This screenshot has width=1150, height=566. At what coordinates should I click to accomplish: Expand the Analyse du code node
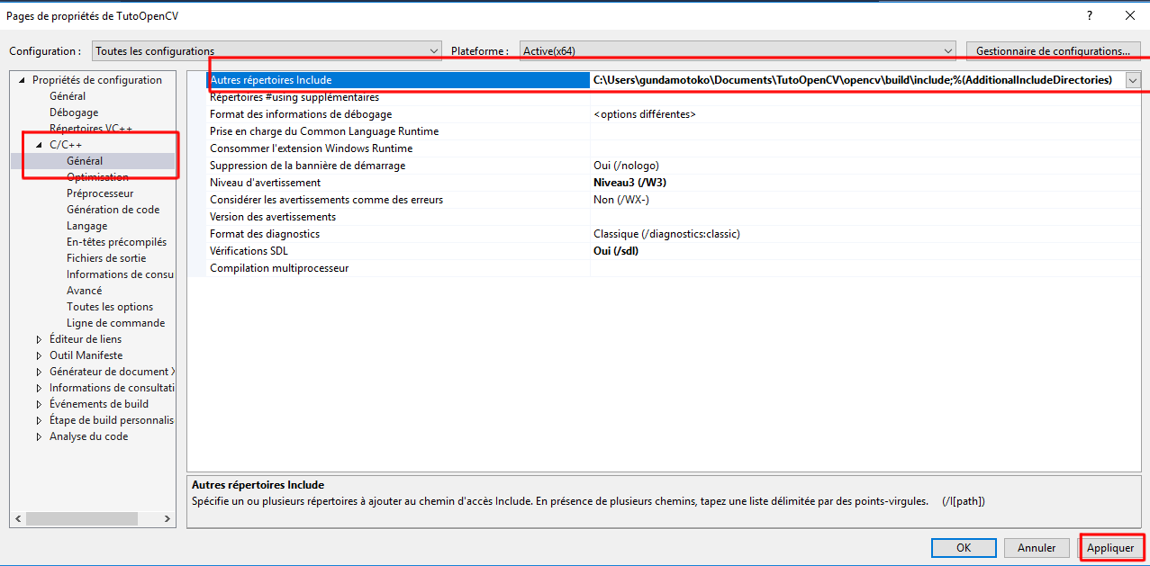[39, 436]
